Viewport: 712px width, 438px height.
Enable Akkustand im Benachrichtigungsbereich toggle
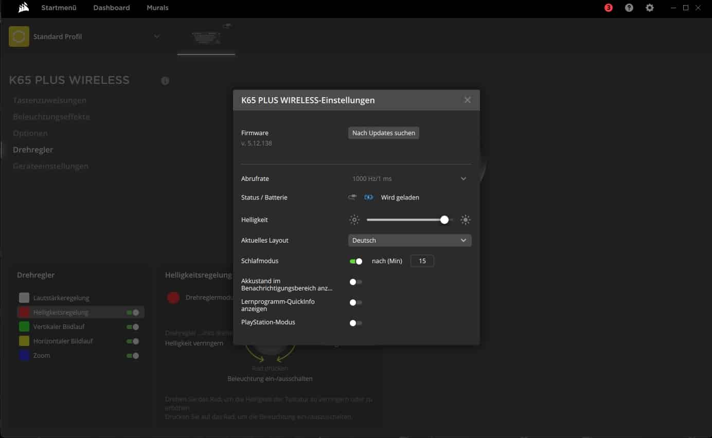tap(356, 282)
